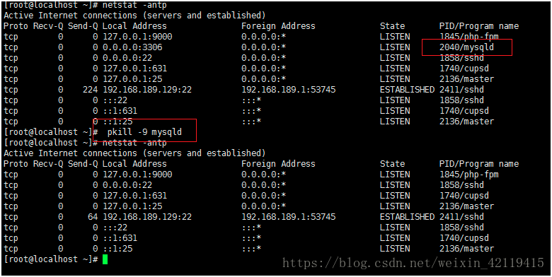The width and height of the screenshot is (552, 277).
Task: Click "tcp" in the 0.0.0.0:3306 row
Action: click(x=11, y=47)
